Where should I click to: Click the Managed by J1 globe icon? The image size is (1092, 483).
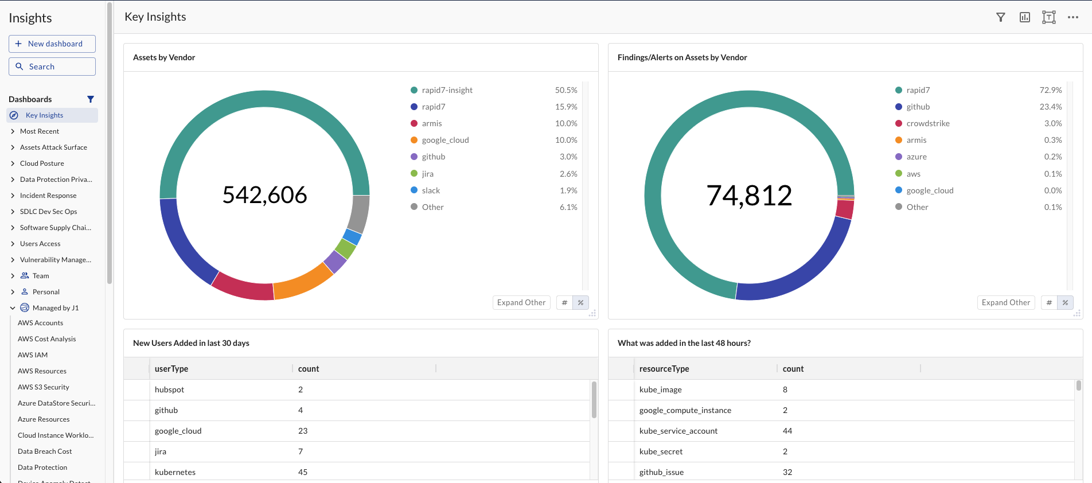tap(25, 308)
